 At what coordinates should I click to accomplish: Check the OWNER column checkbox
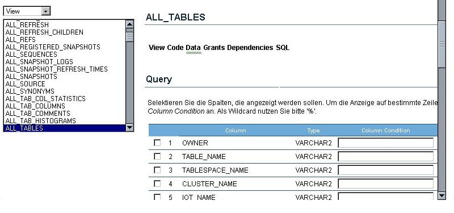pyautogui.click(x=157, y=143)
